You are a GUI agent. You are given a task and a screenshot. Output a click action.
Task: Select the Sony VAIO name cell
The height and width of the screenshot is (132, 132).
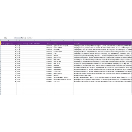(x=63, y=81)
